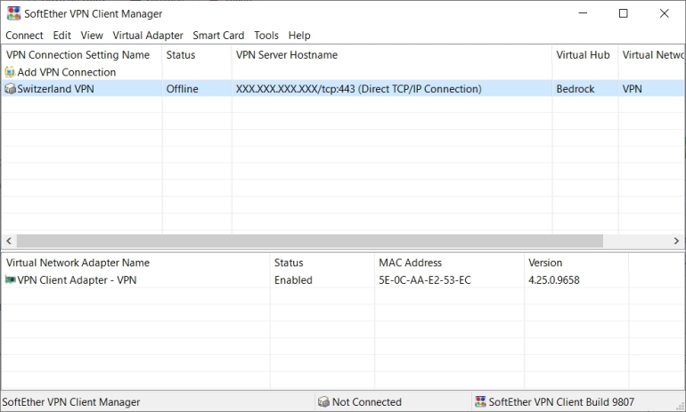Click the horizontal scrollbar left arrow
686x412 pixels.
[x=7, y=241]
